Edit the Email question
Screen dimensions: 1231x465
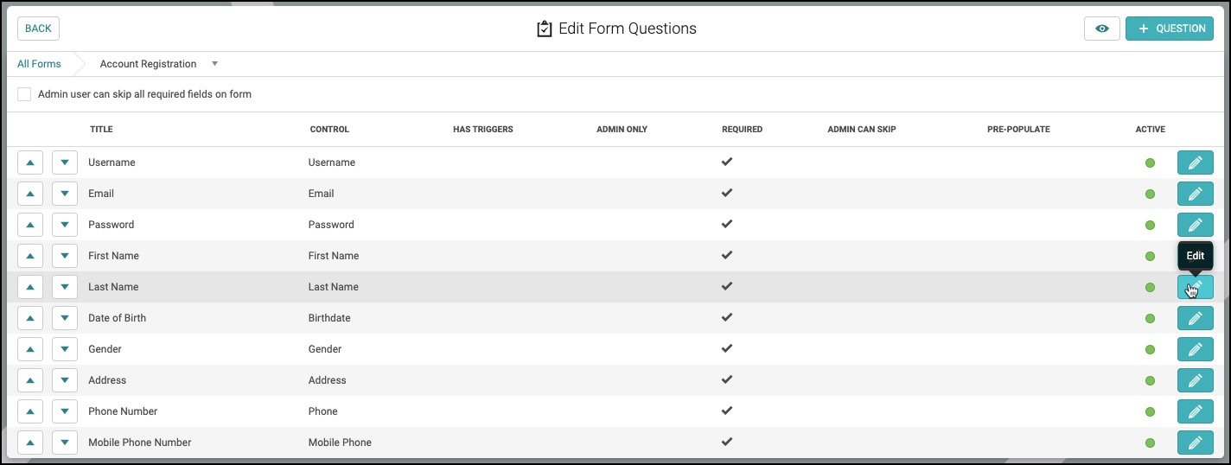(1195, 194)
